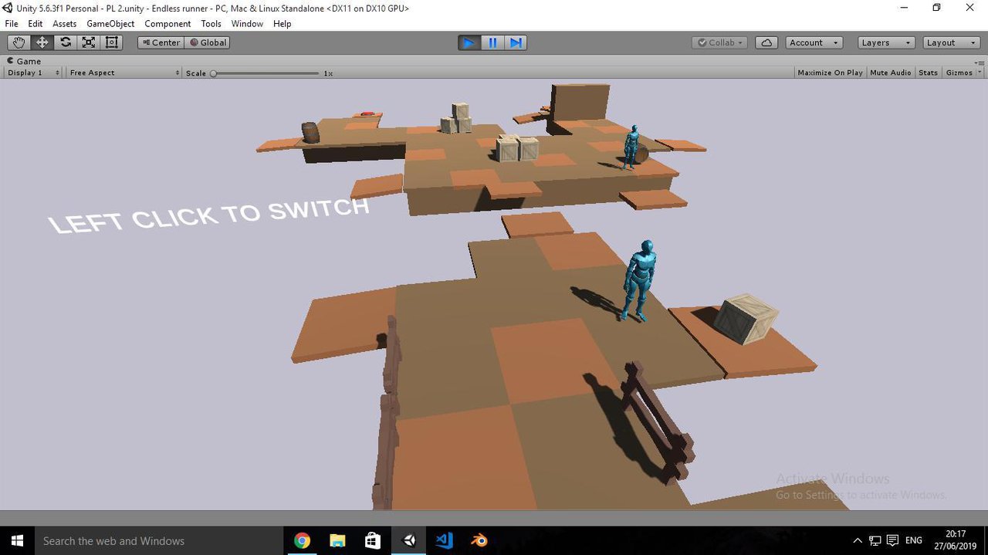Viewport: 988px width, 555px height.
Task: Toggle Gizmos in Game view
Action: point(959,73)
